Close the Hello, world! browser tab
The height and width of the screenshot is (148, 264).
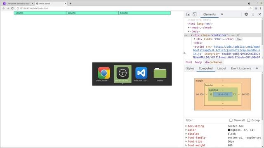click(x=65, y=4)
